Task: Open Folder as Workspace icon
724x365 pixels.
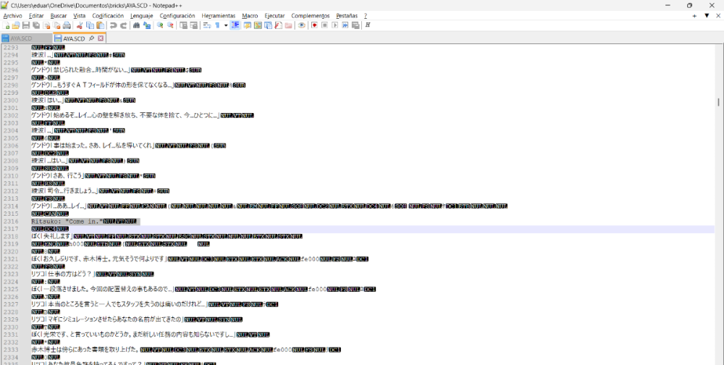Action: (289, 25)
